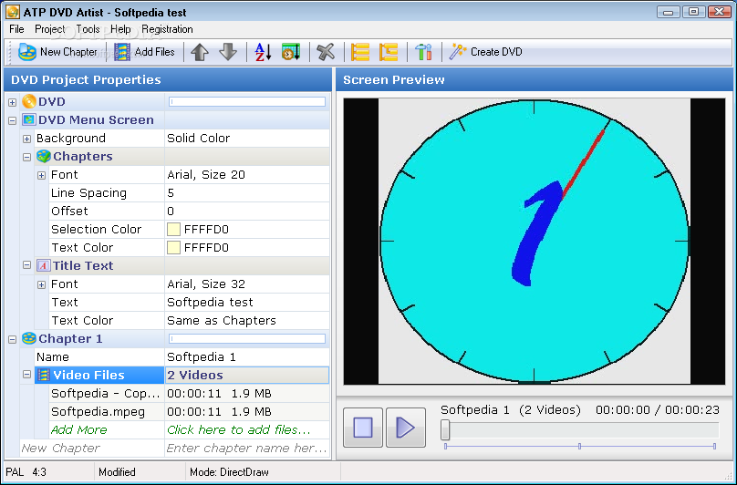The width and height of the screenshot is (737, 485).
Task: Collapse the Title Text section
Action: point(26,265)
